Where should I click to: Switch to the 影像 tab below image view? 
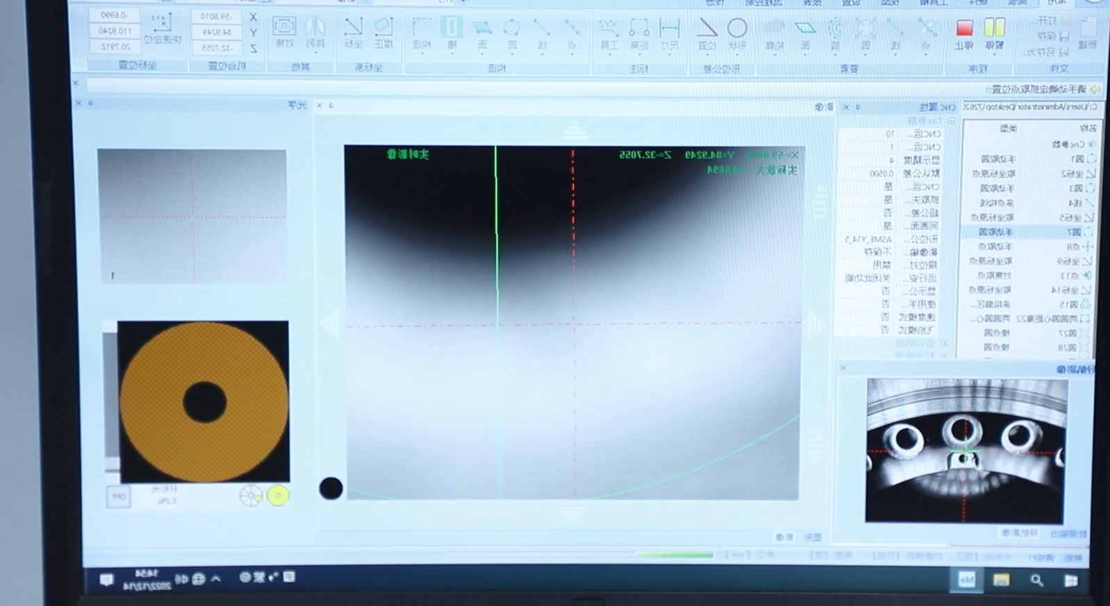point(784,537)
